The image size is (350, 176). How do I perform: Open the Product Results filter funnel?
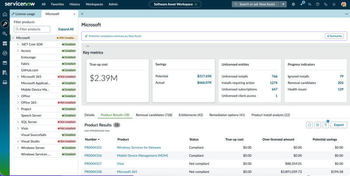click(x=325, y=125)
